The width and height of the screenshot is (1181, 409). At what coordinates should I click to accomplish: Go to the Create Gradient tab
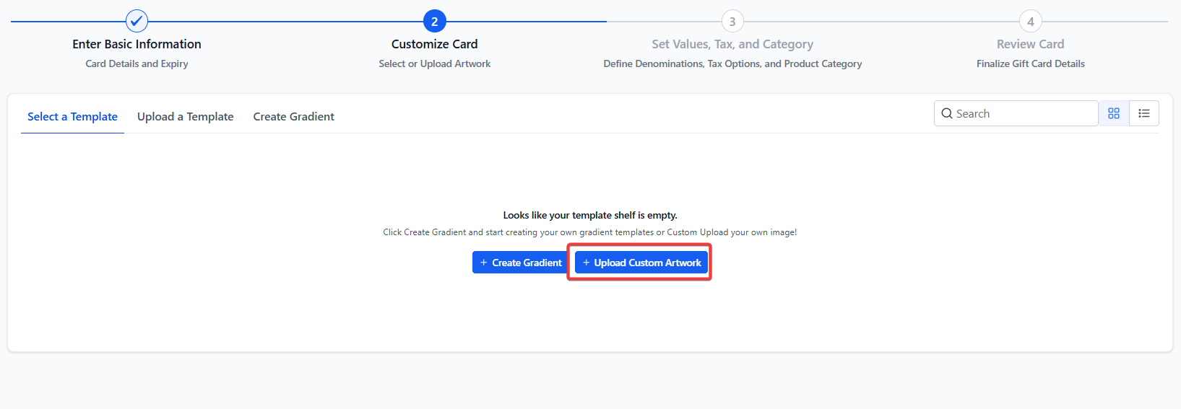click(293, 117)
